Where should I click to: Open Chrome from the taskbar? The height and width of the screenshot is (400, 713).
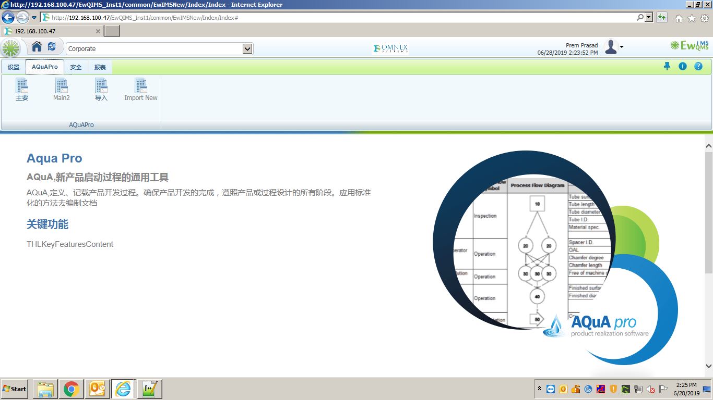point(72,389)
